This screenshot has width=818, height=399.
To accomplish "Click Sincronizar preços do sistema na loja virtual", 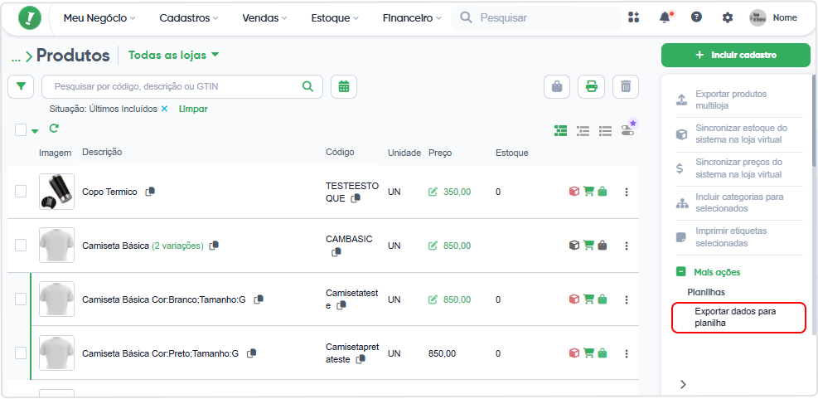I will (738, 168).
